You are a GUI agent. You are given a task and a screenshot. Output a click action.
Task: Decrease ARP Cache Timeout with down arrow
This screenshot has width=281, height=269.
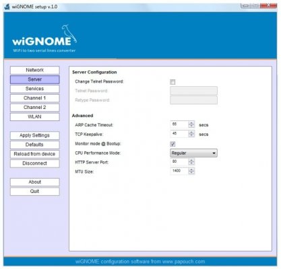(191, 126)
